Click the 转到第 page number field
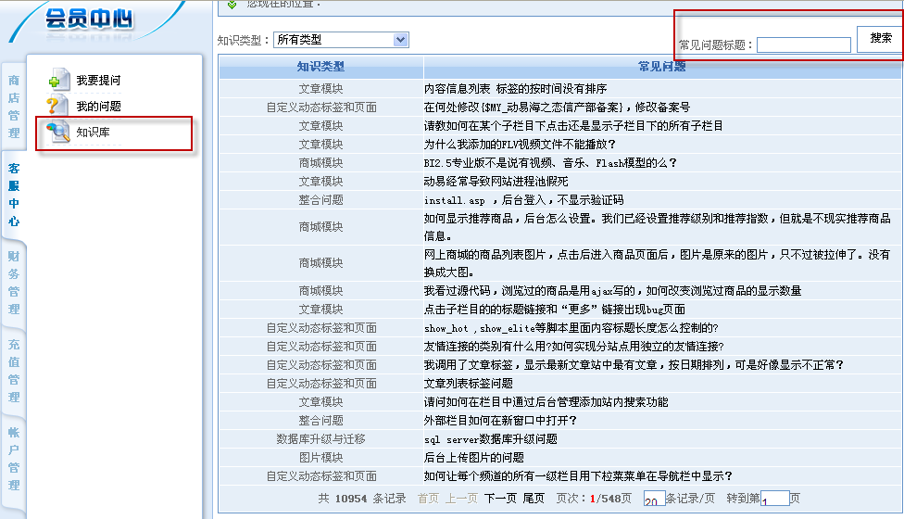This screenshot has height=519, width=904. tap(774, 499)
